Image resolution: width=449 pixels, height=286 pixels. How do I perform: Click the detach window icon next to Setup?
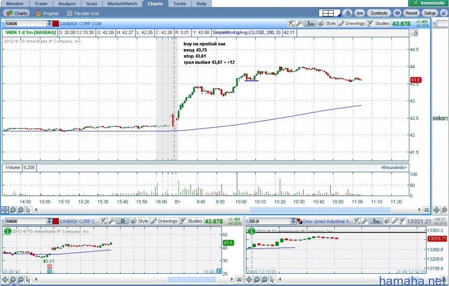443,13
